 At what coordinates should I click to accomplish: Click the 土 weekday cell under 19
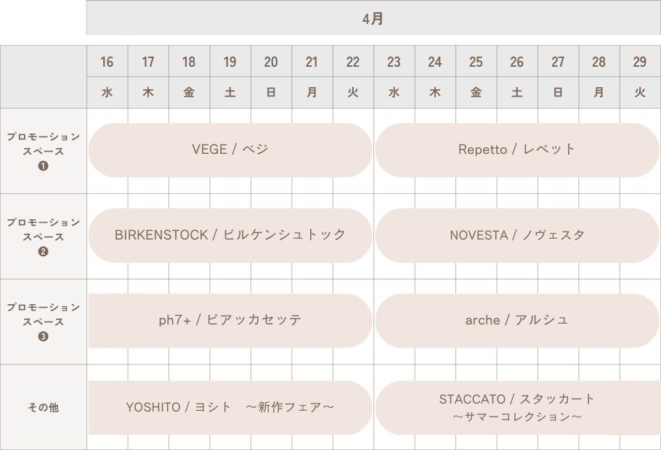230,92
